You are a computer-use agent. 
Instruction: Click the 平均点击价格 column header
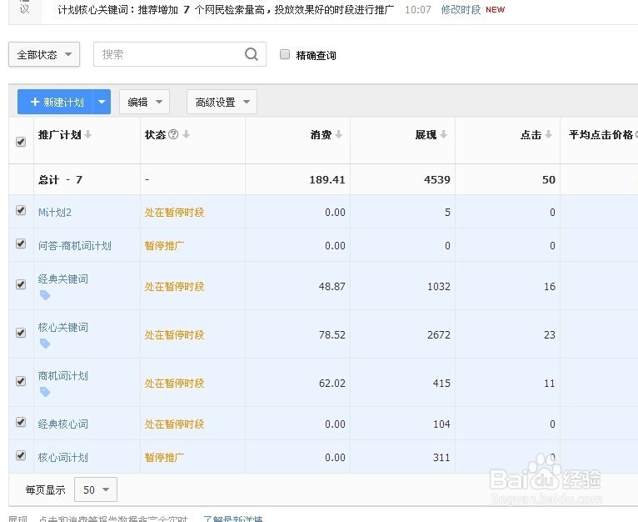601,135
